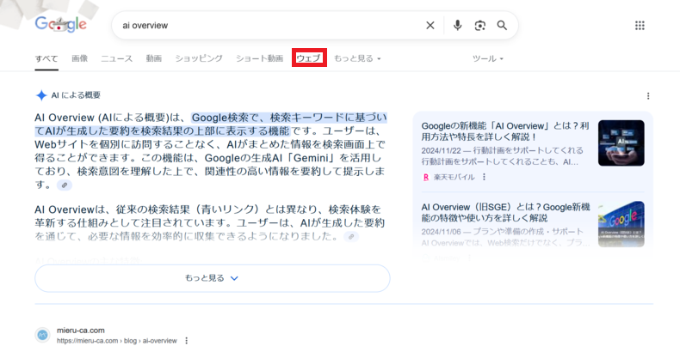Open article Googleの新機能「AI Overview」とは
Screen dimensions: 680x346
[x=505, y=131]
